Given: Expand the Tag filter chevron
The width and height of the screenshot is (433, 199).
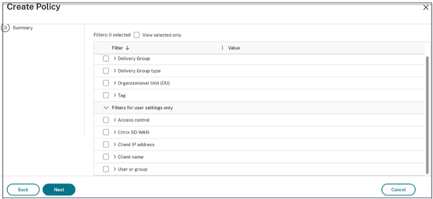Looking at the screenshot, I should (x=115, y=95).
